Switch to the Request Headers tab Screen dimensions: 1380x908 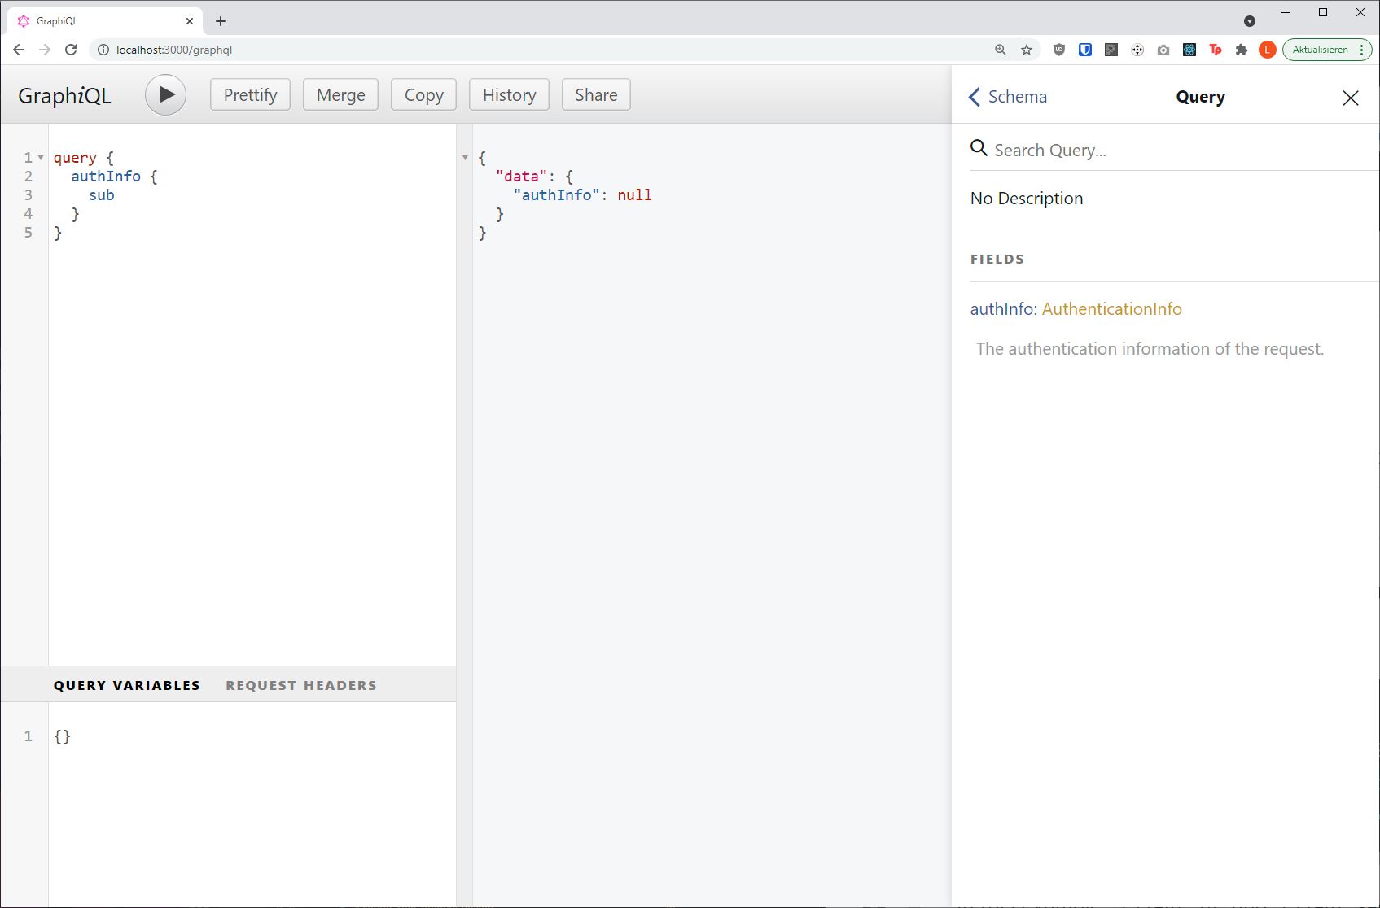point(301,684)
